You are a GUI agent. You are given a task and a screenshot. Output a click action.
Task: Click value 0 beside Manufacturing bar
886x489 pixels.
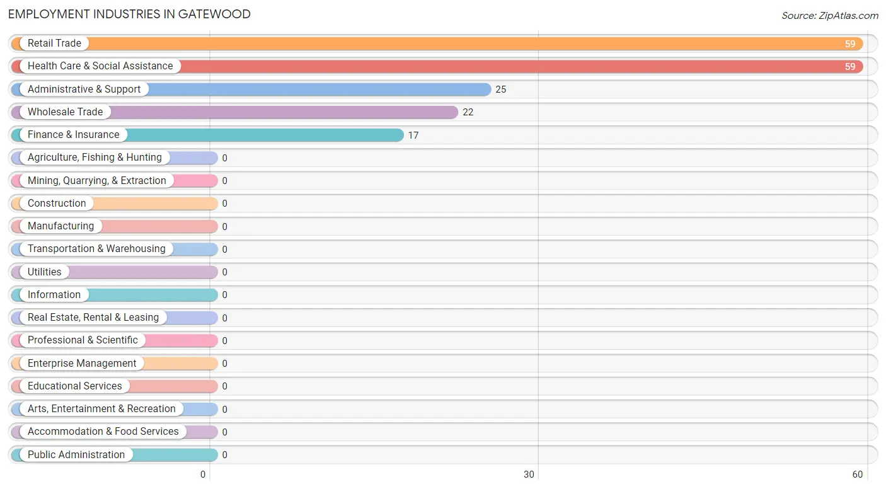225,227
